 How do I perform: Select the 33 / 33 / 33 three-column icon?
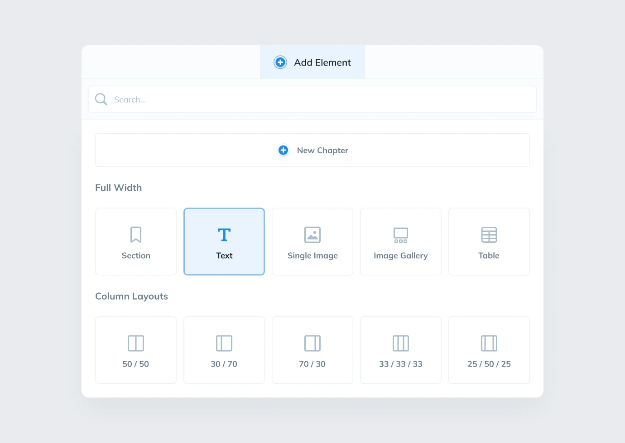[x=401, y=343]
